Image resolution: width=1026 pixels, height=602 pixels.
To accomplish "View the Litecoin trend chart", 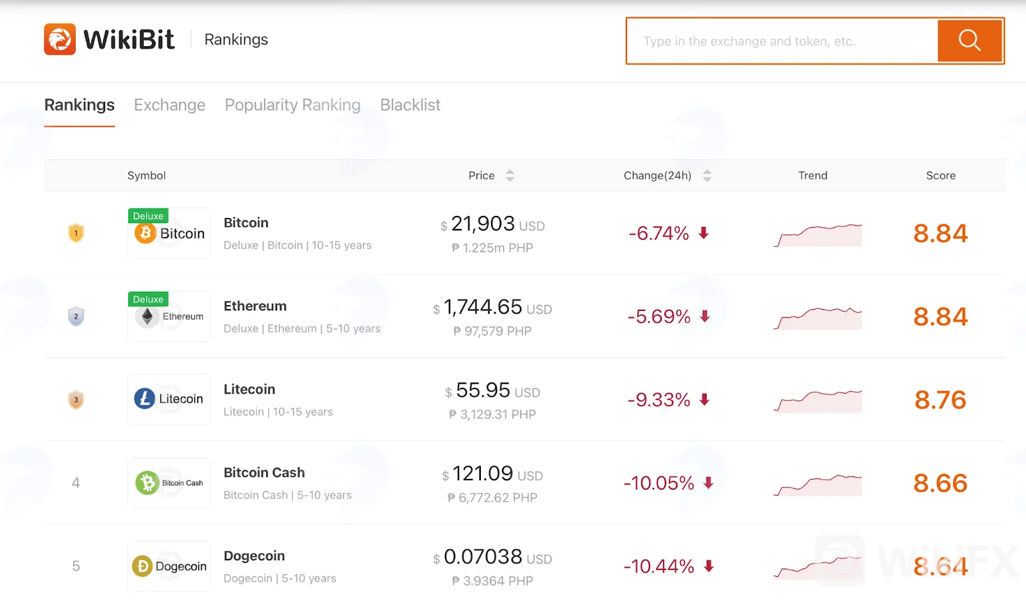I will pyautogui.click(x=818, y=401).
